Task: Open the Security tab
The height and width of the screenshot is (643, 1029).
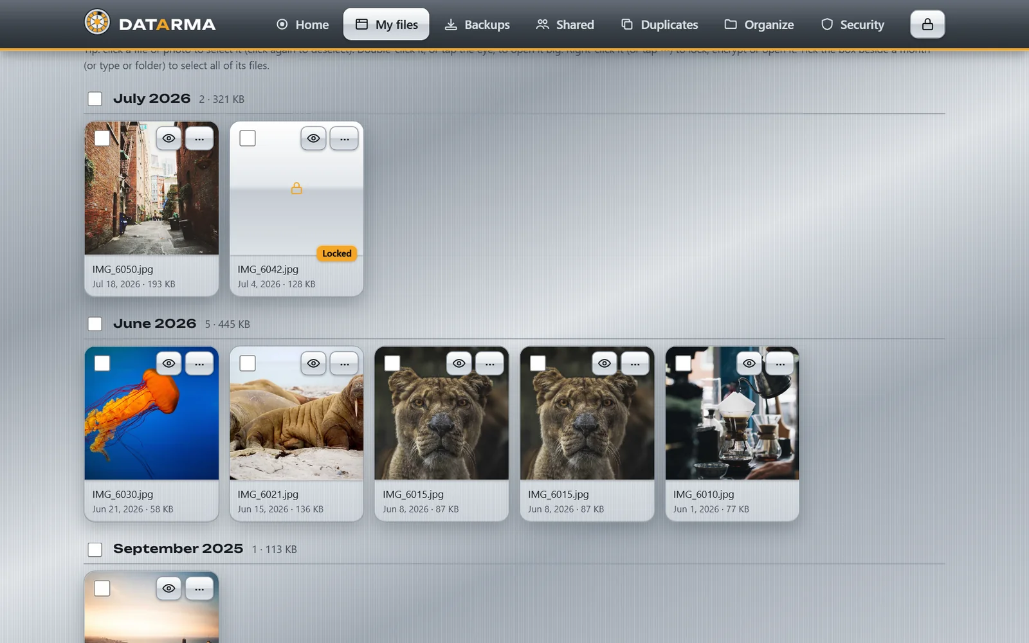Action: 853,24
